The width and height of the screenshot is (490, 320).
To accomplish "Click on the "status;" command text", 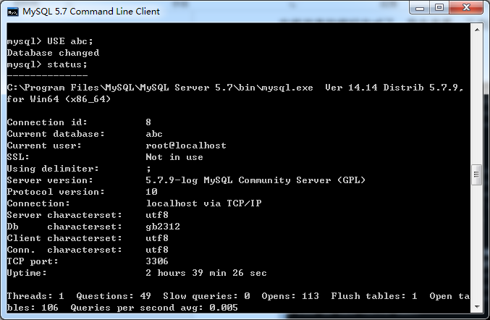I will 67,64.
